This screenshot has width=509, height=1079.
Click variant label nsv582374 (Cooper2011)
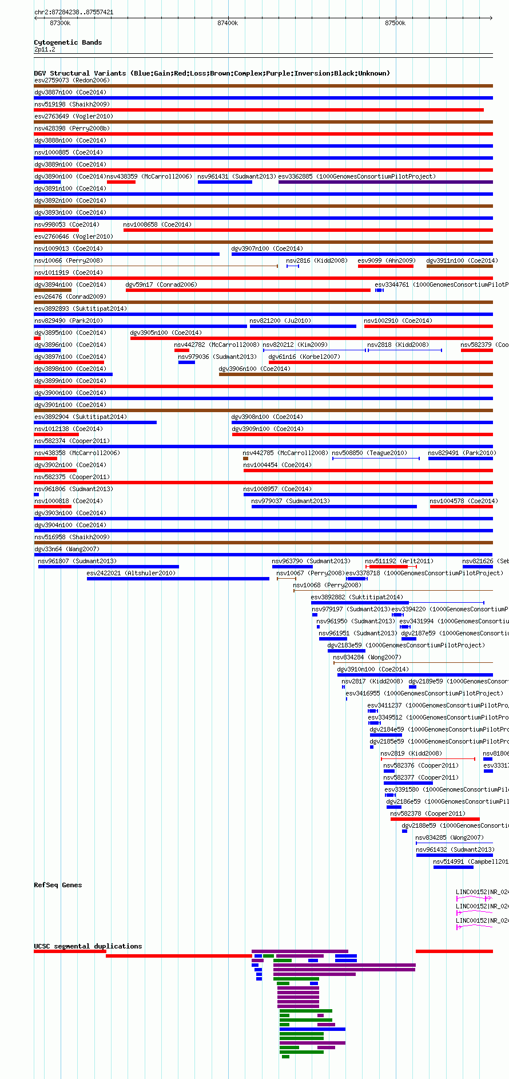72,441
